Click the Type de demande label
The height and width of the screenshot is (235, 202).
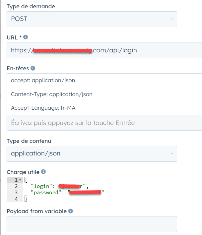31,6
